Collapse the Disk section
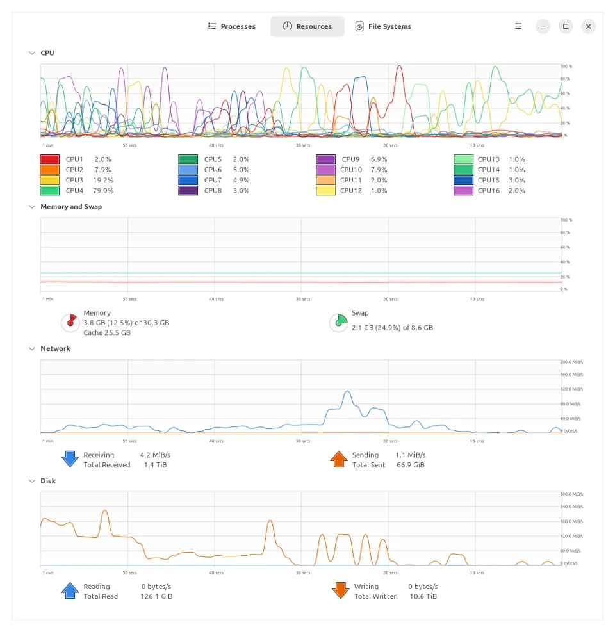The height and width of the screenshot is (632, 615). 32,481
